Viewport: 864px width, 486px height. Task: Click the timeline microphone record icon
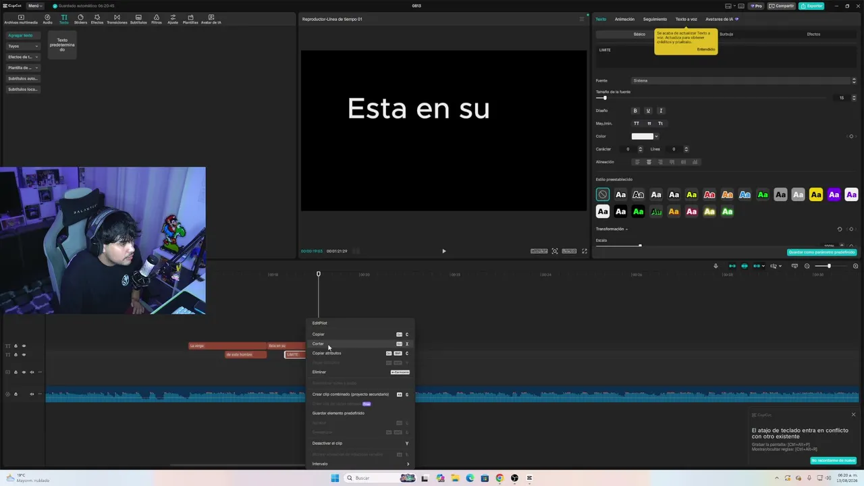point(715,266)
